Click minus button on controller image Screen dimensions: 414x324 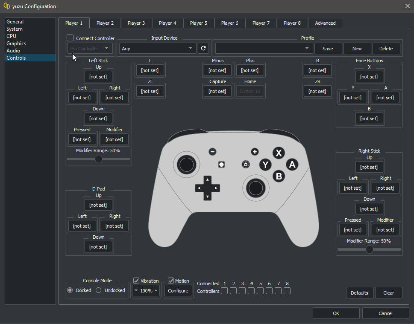pyautogui.click(x=212, y=152)
